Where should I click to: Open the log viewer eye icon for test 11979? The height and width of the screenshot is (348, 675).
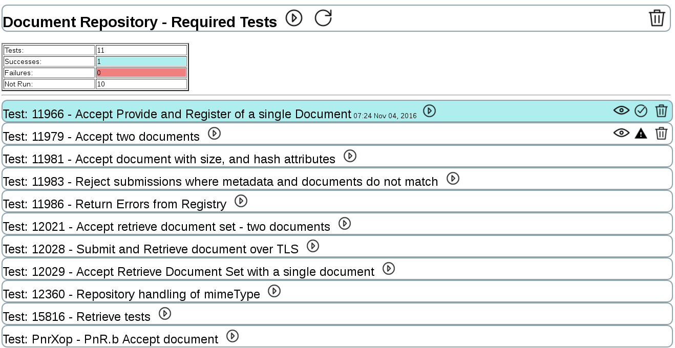click(x=621, y=133)
